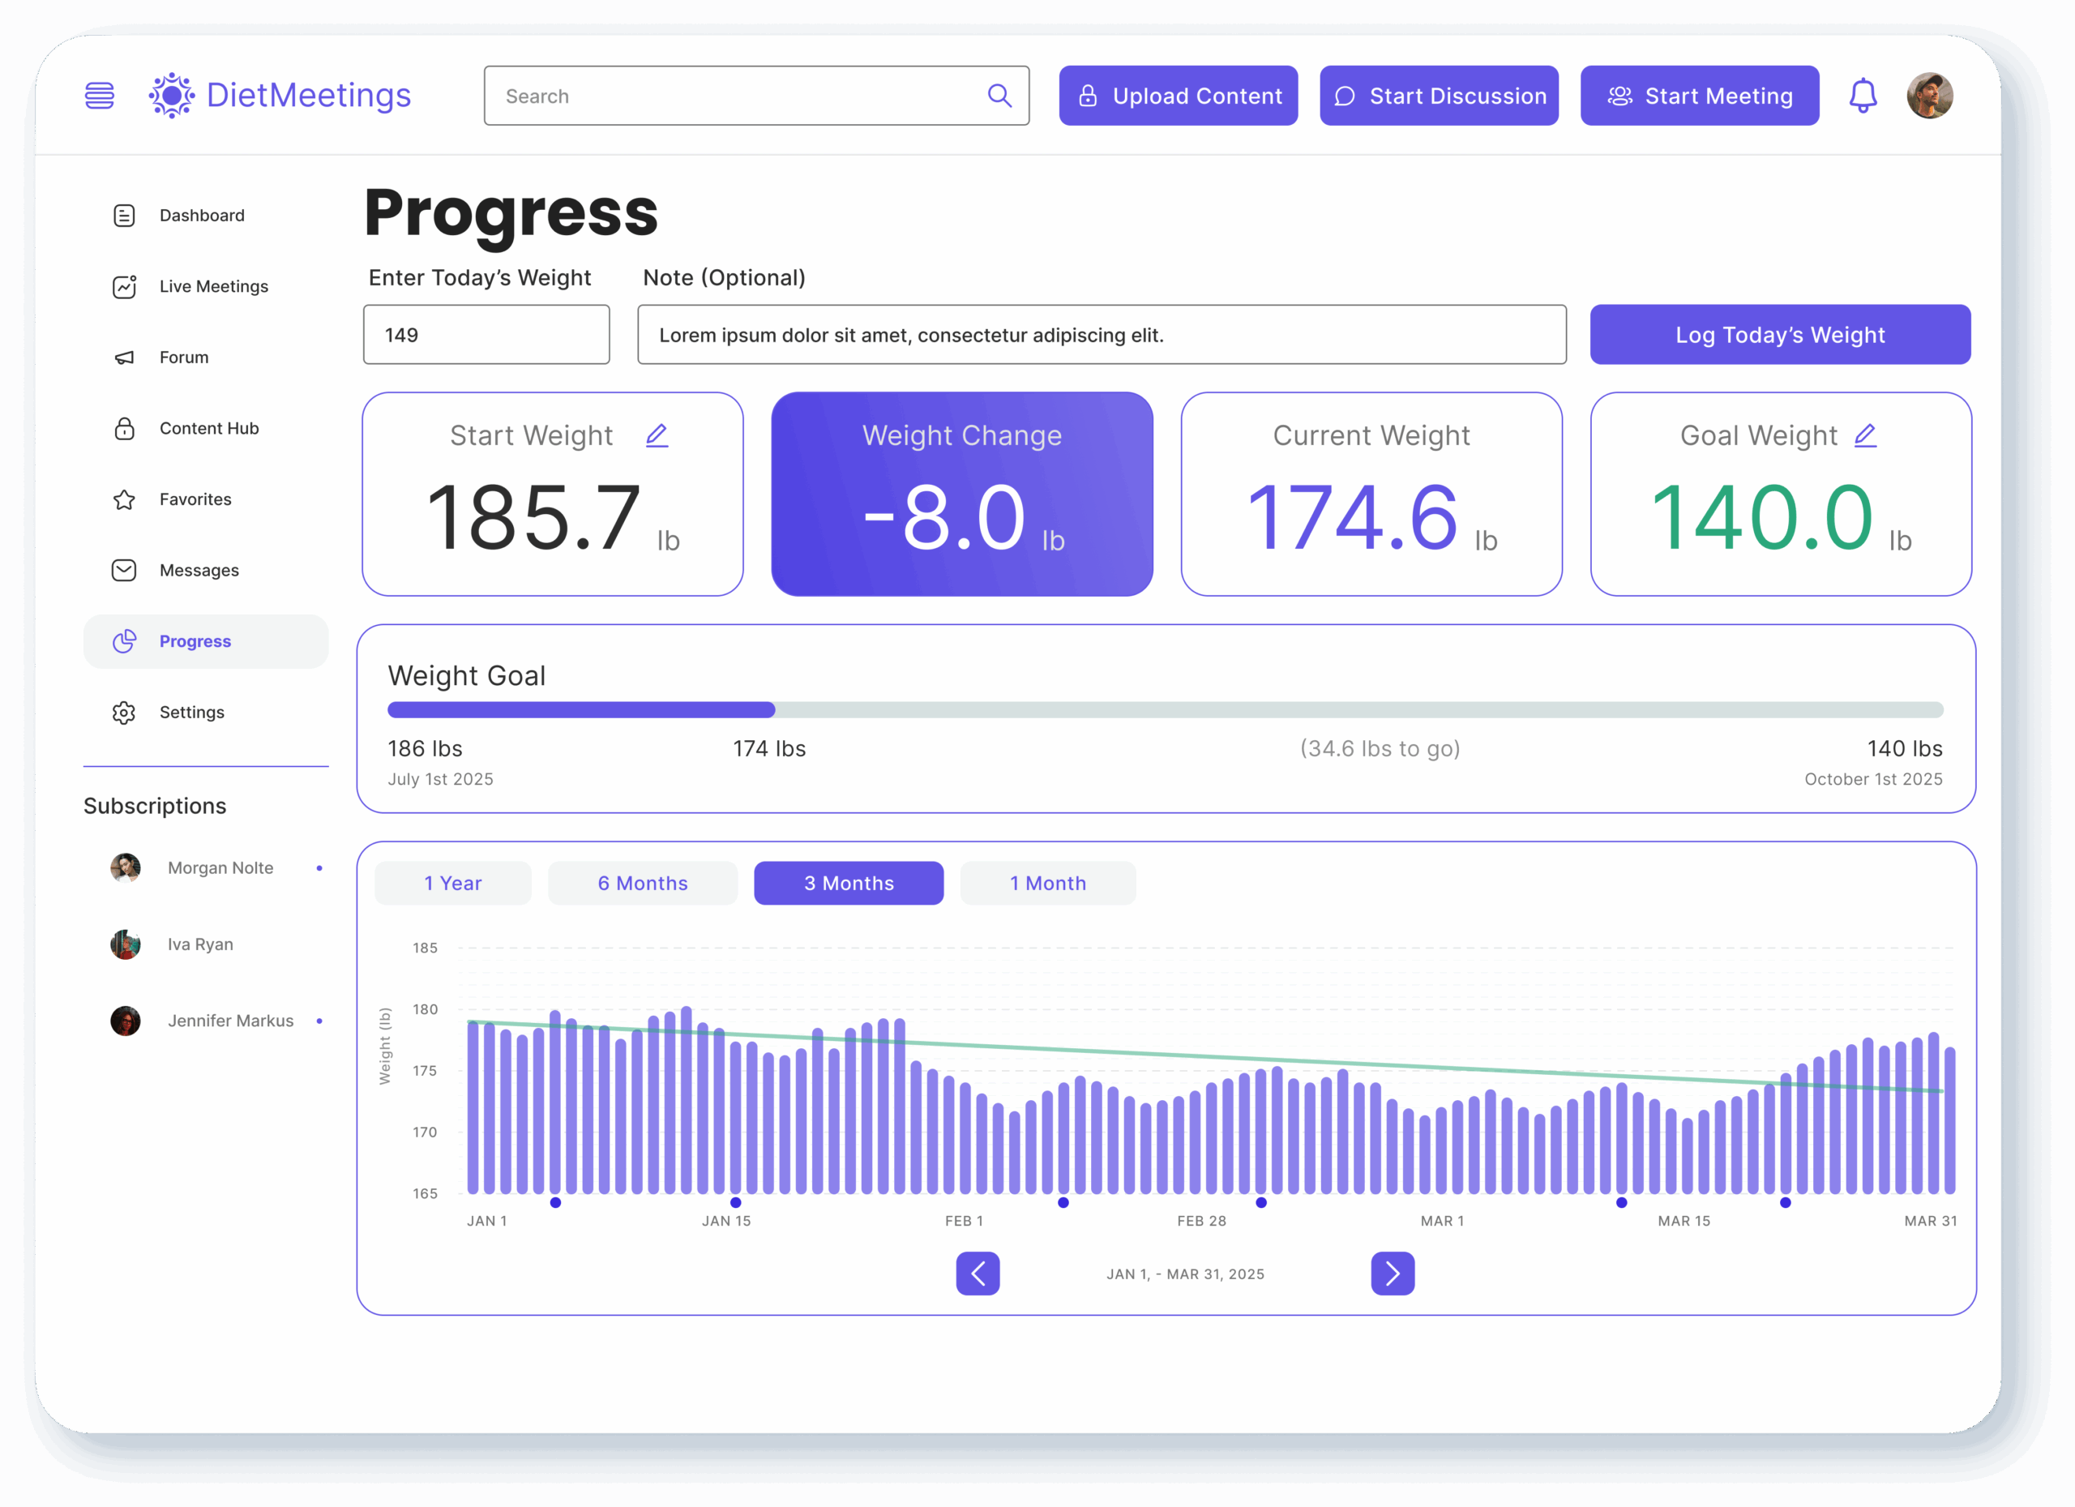Go to previous date range arrow
Image resolution: width=2075 pixels, height=1507 pixels.
point(978,1273)
